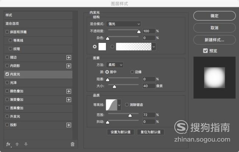Click the 范围 field showing 72
The image size is (239, 152).
[149, 115]
